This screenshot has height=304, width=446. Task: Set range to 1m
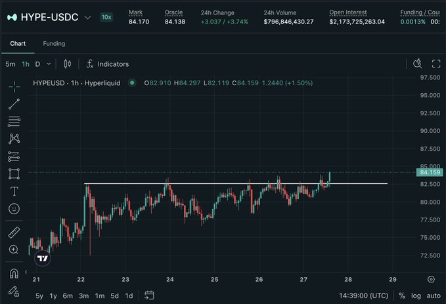click(100, 295)
